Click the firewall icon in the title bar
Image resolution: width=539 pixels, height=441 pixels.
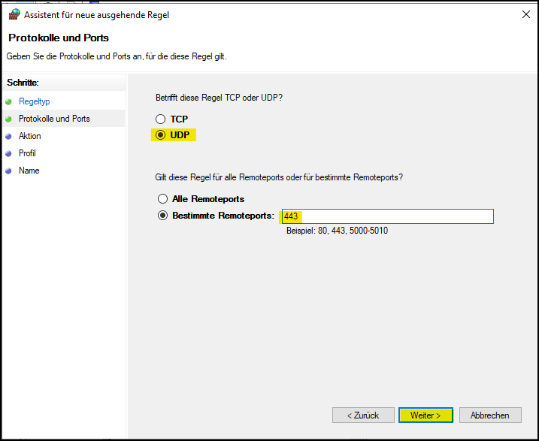tap(14, 14)
